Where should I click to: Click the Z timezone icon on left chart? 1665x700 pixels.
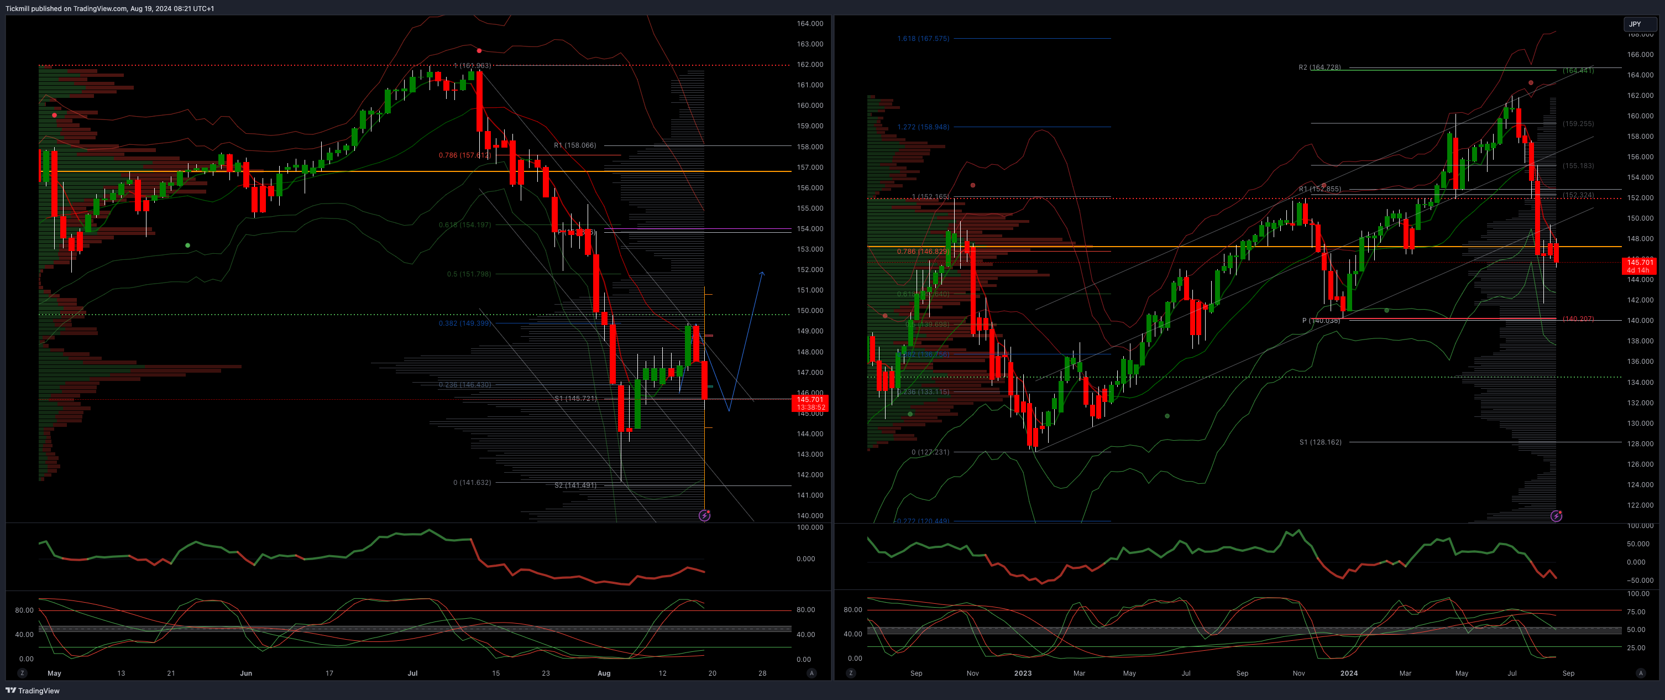(23, 673)
